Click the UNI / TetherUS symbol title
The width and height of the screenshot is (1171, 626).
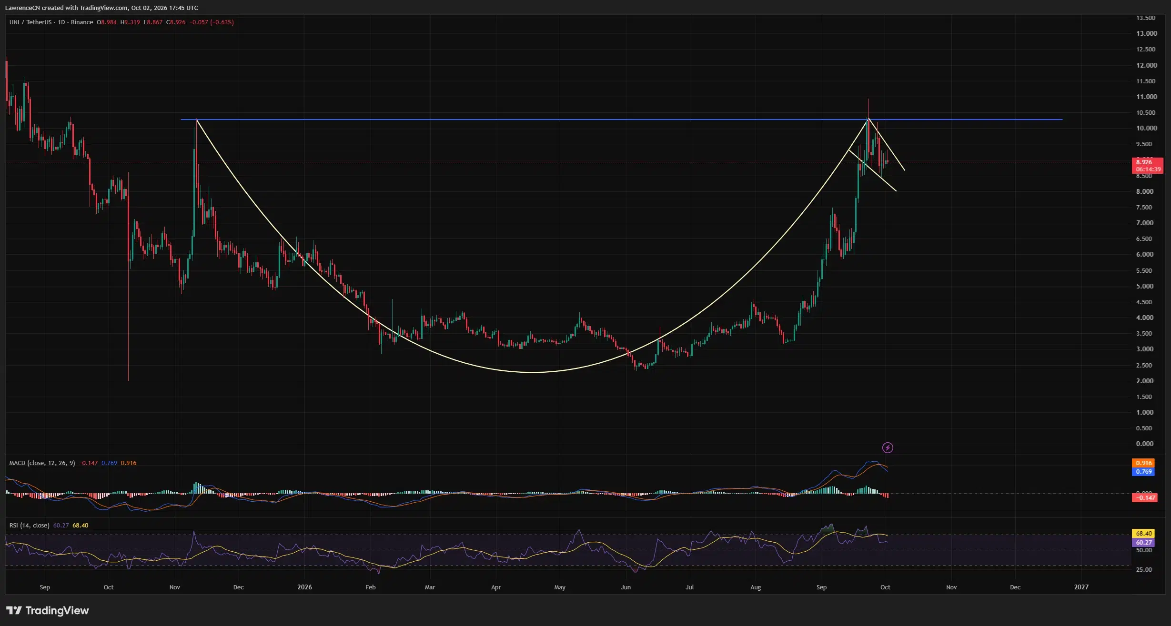[x=30, y=22]
